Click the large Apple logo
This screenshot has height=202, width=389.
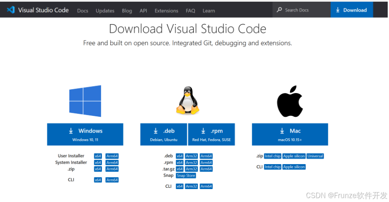(x=290, y=101)
